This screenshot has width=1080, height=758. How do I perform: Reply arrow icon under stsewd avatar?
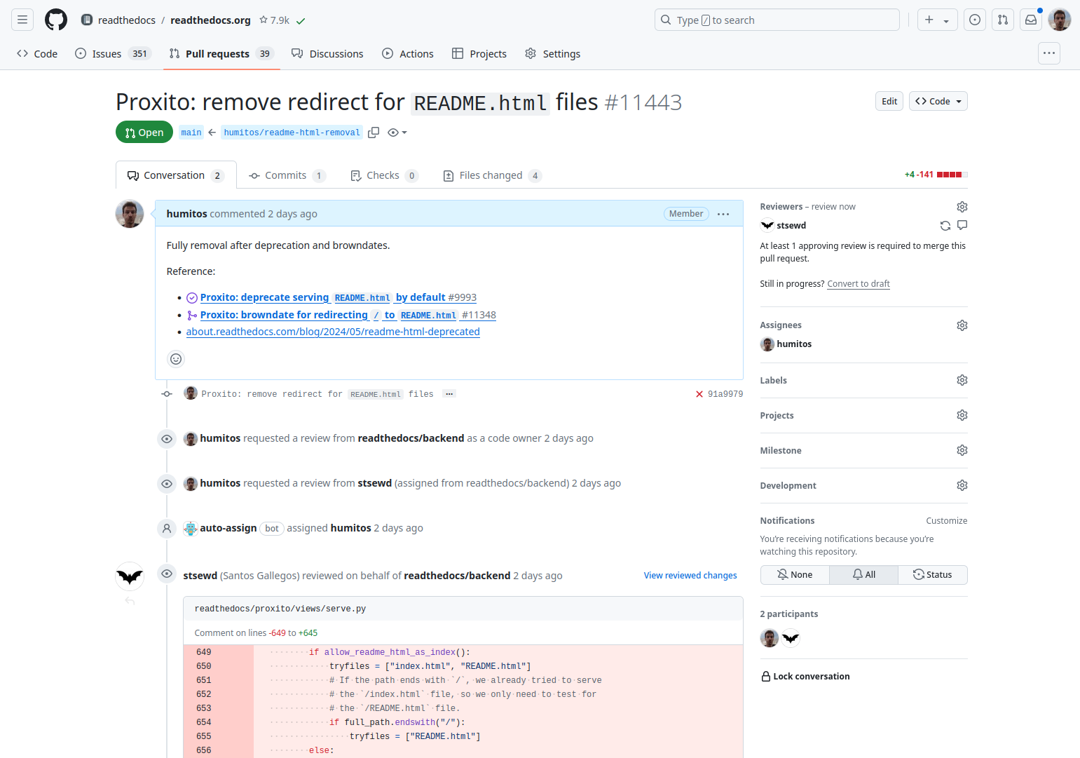(130, 601)
